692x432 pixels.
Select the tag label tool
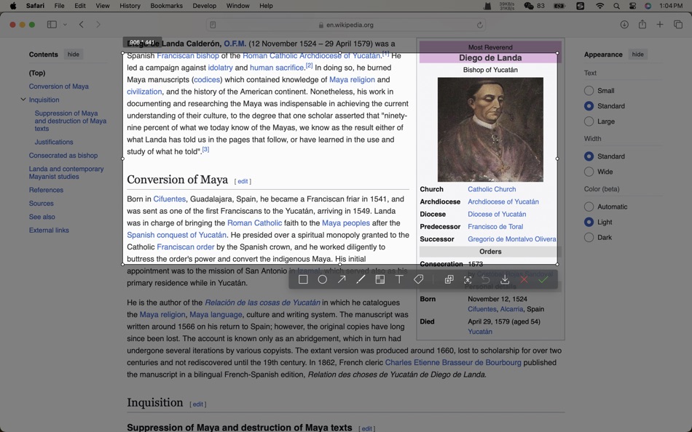pyautogui.click(x=418, y=279)
